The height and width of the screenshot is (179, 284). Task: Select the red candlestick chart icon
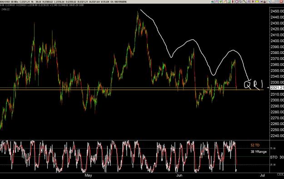pos(233,2)
